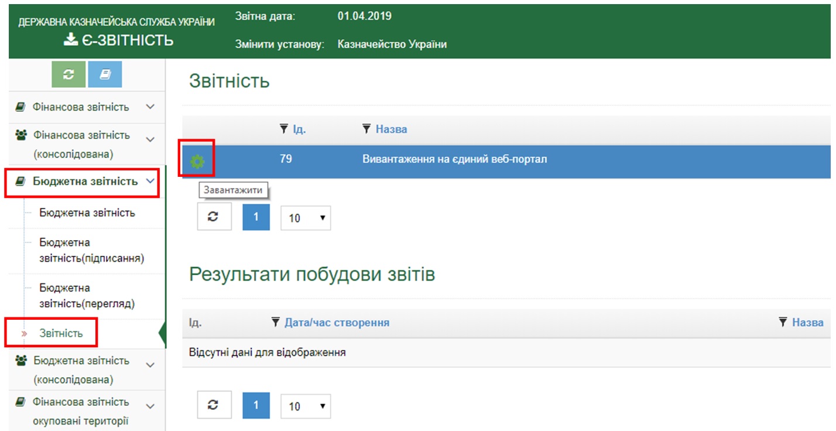Go to page 1 of Звітність table
The height and width of the screenshot is (431, 836).
[x=256, y=217]
